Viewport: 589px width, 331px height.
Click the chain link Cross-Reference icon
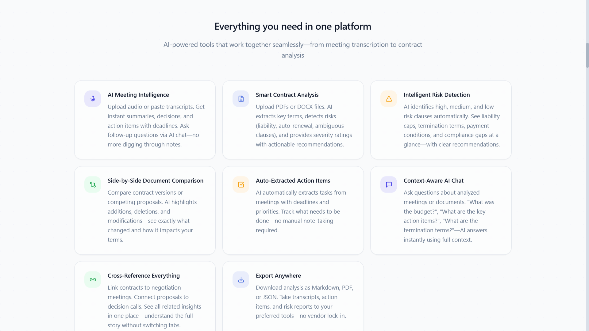click(x=93, y=280)
